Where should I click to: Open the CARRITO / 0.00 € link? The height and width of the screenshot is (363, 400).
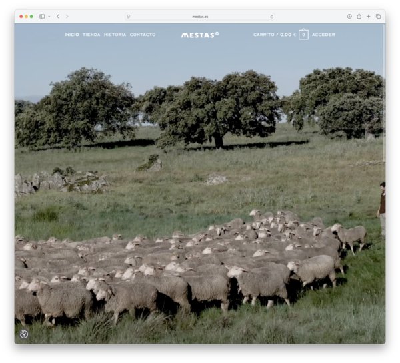273,35
